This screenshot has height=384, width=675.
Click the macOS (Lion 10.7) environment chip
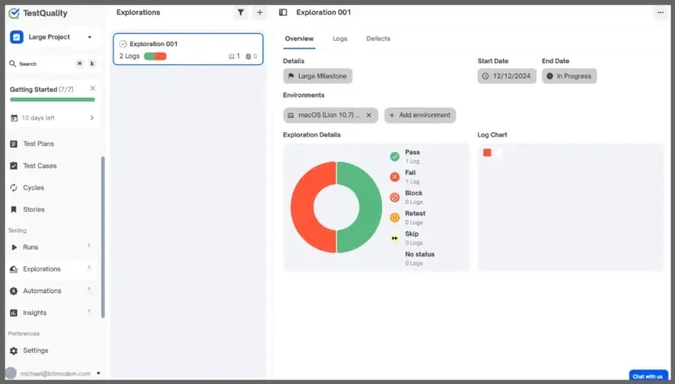click(331, 115)
